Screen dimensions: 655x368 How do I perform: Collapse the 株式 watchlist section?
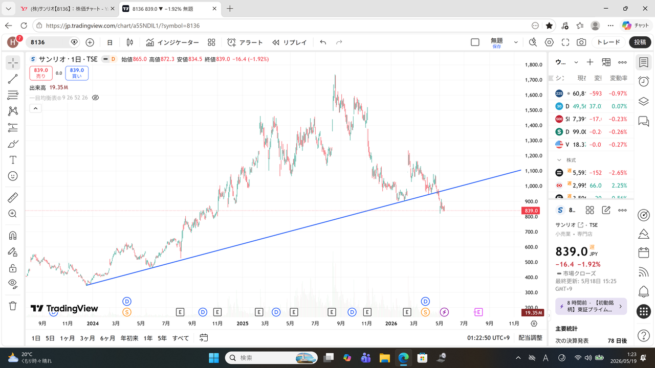tap(559, 160)
